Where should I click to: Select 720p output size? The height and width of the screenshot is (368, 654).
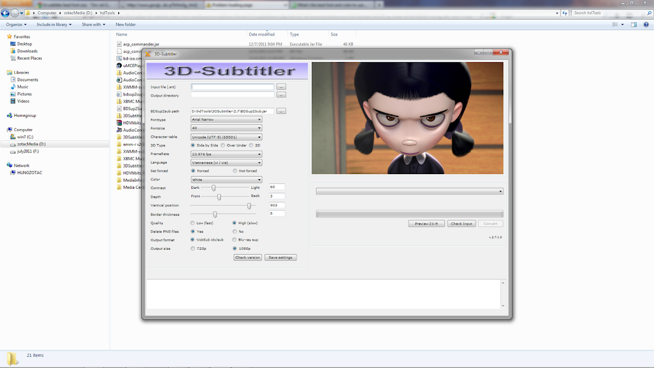click(193, 248)
